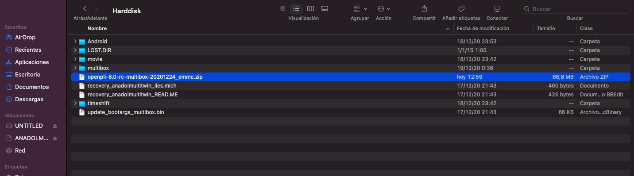The width and height of the screenshot is (634, 176).
Task: Click recovery_anadolmultitwin_lies.mich file icon
Action: 82,85
